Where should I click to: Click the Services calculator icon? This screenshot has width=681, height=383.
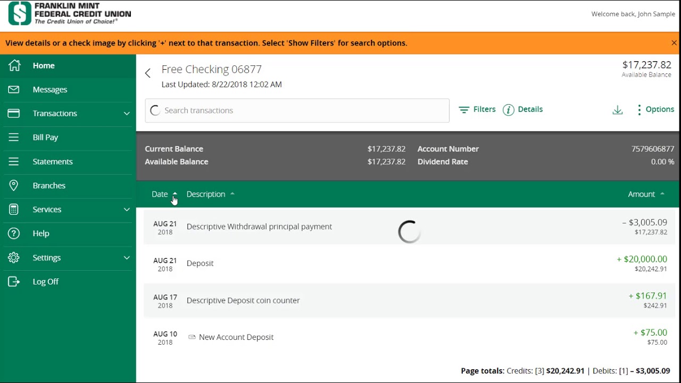[14, 210]
